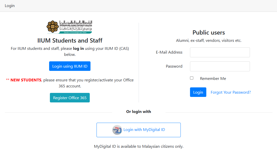277x158 pixels.
Task: Click the IIUM Students and Staff heading
Action: coord(70,40)
